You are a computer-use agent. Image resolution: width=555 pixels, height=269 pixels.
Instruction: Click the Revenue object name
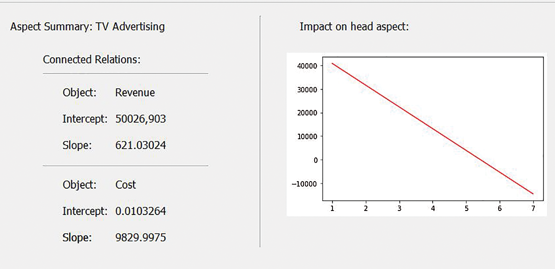point(135,93)
